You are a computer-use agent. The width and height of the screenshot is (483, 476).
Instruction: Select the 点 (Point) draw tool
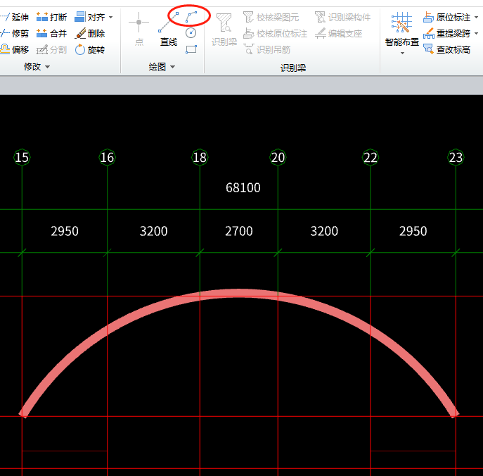[x=139, y=29]
